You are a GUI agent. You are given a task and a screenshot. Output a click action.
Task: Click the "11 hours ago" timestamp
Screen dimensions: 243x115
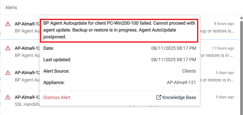223,48
